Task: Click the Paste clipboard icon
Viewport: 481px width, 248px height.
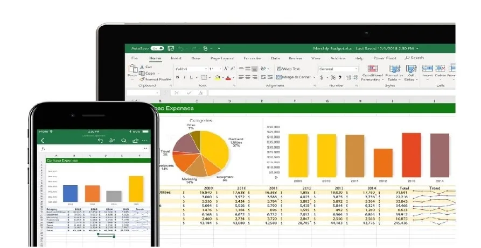Action: click(133, 69)
